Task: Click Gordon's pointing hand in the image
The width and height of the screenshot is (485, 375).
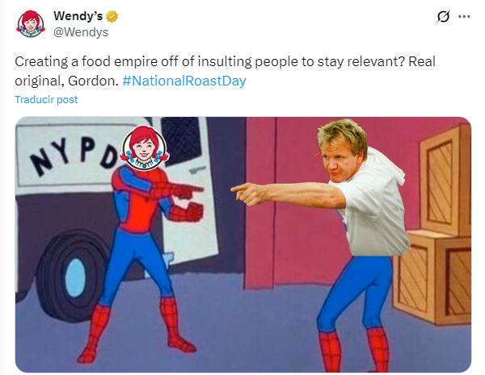Action: tap(249, 193)
